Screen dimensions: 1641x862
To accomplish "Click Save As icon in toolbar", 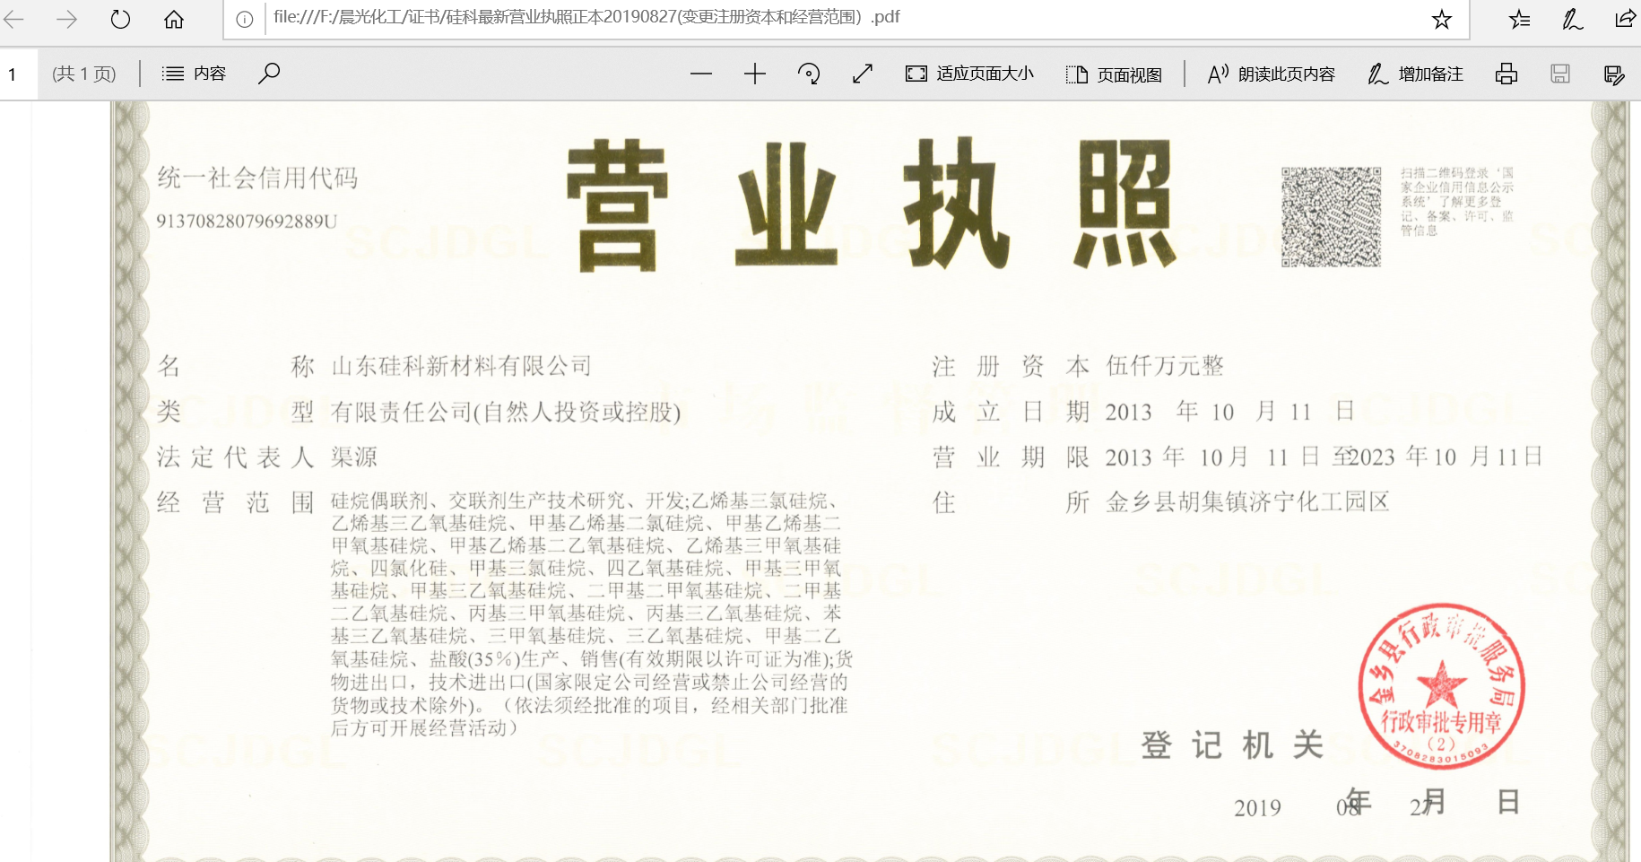I will (1614, 74).
